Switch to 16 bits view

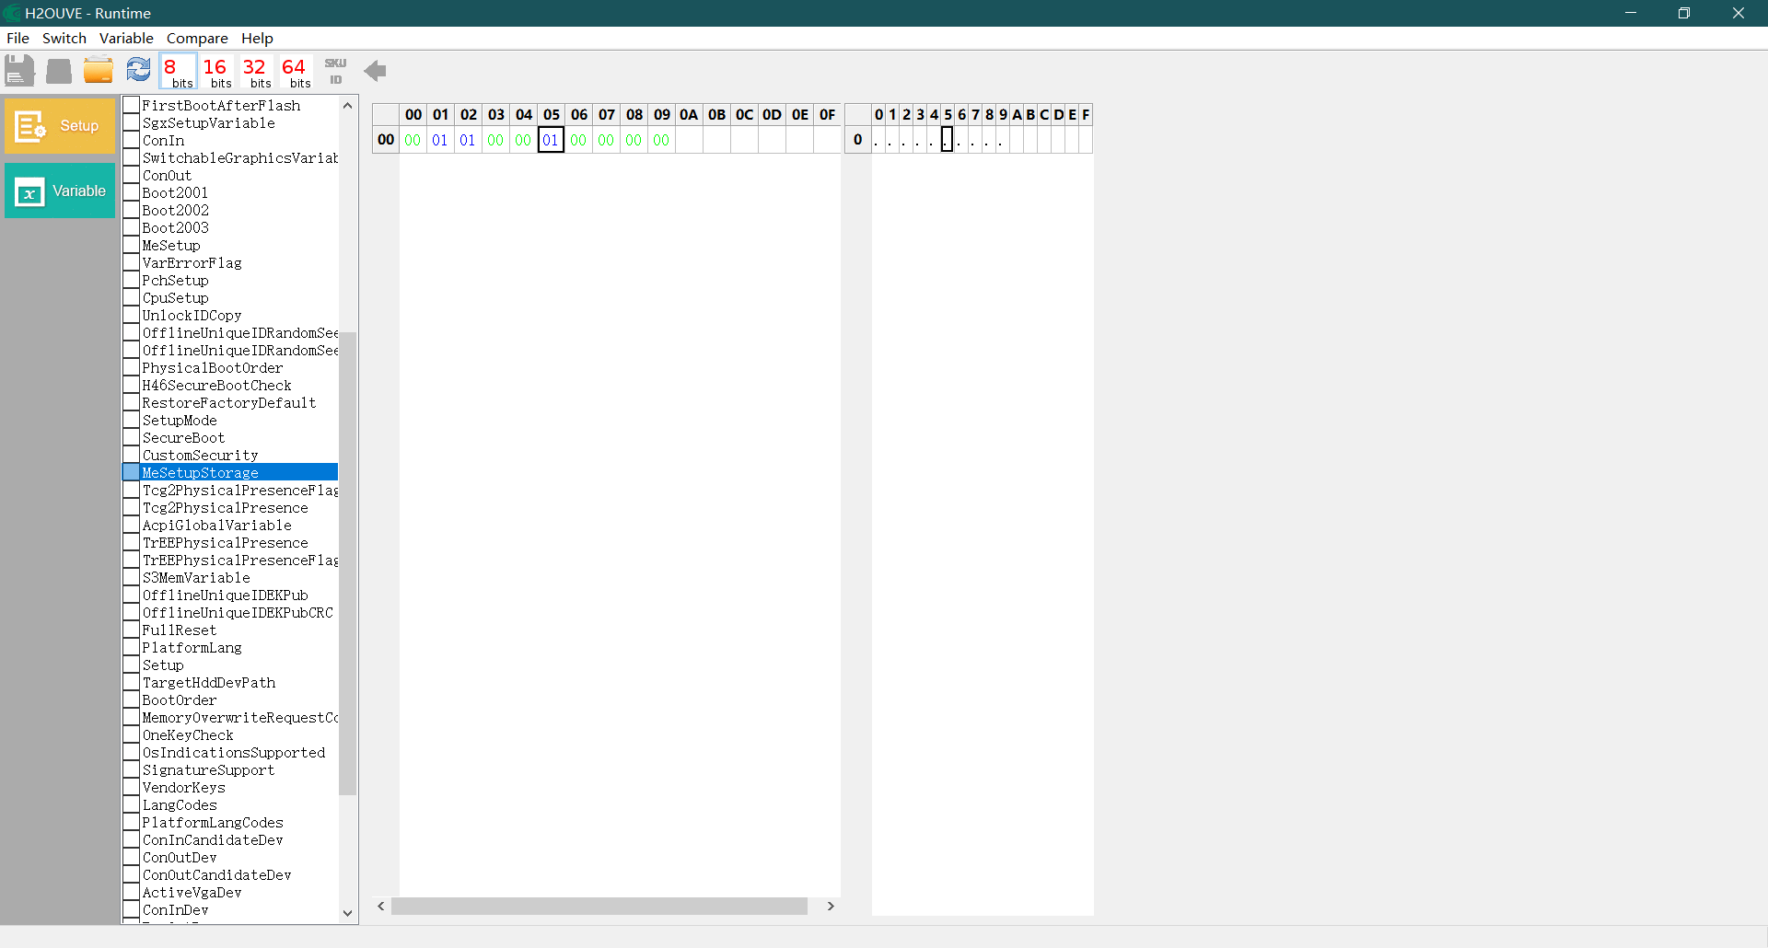[x=216, y=72]
